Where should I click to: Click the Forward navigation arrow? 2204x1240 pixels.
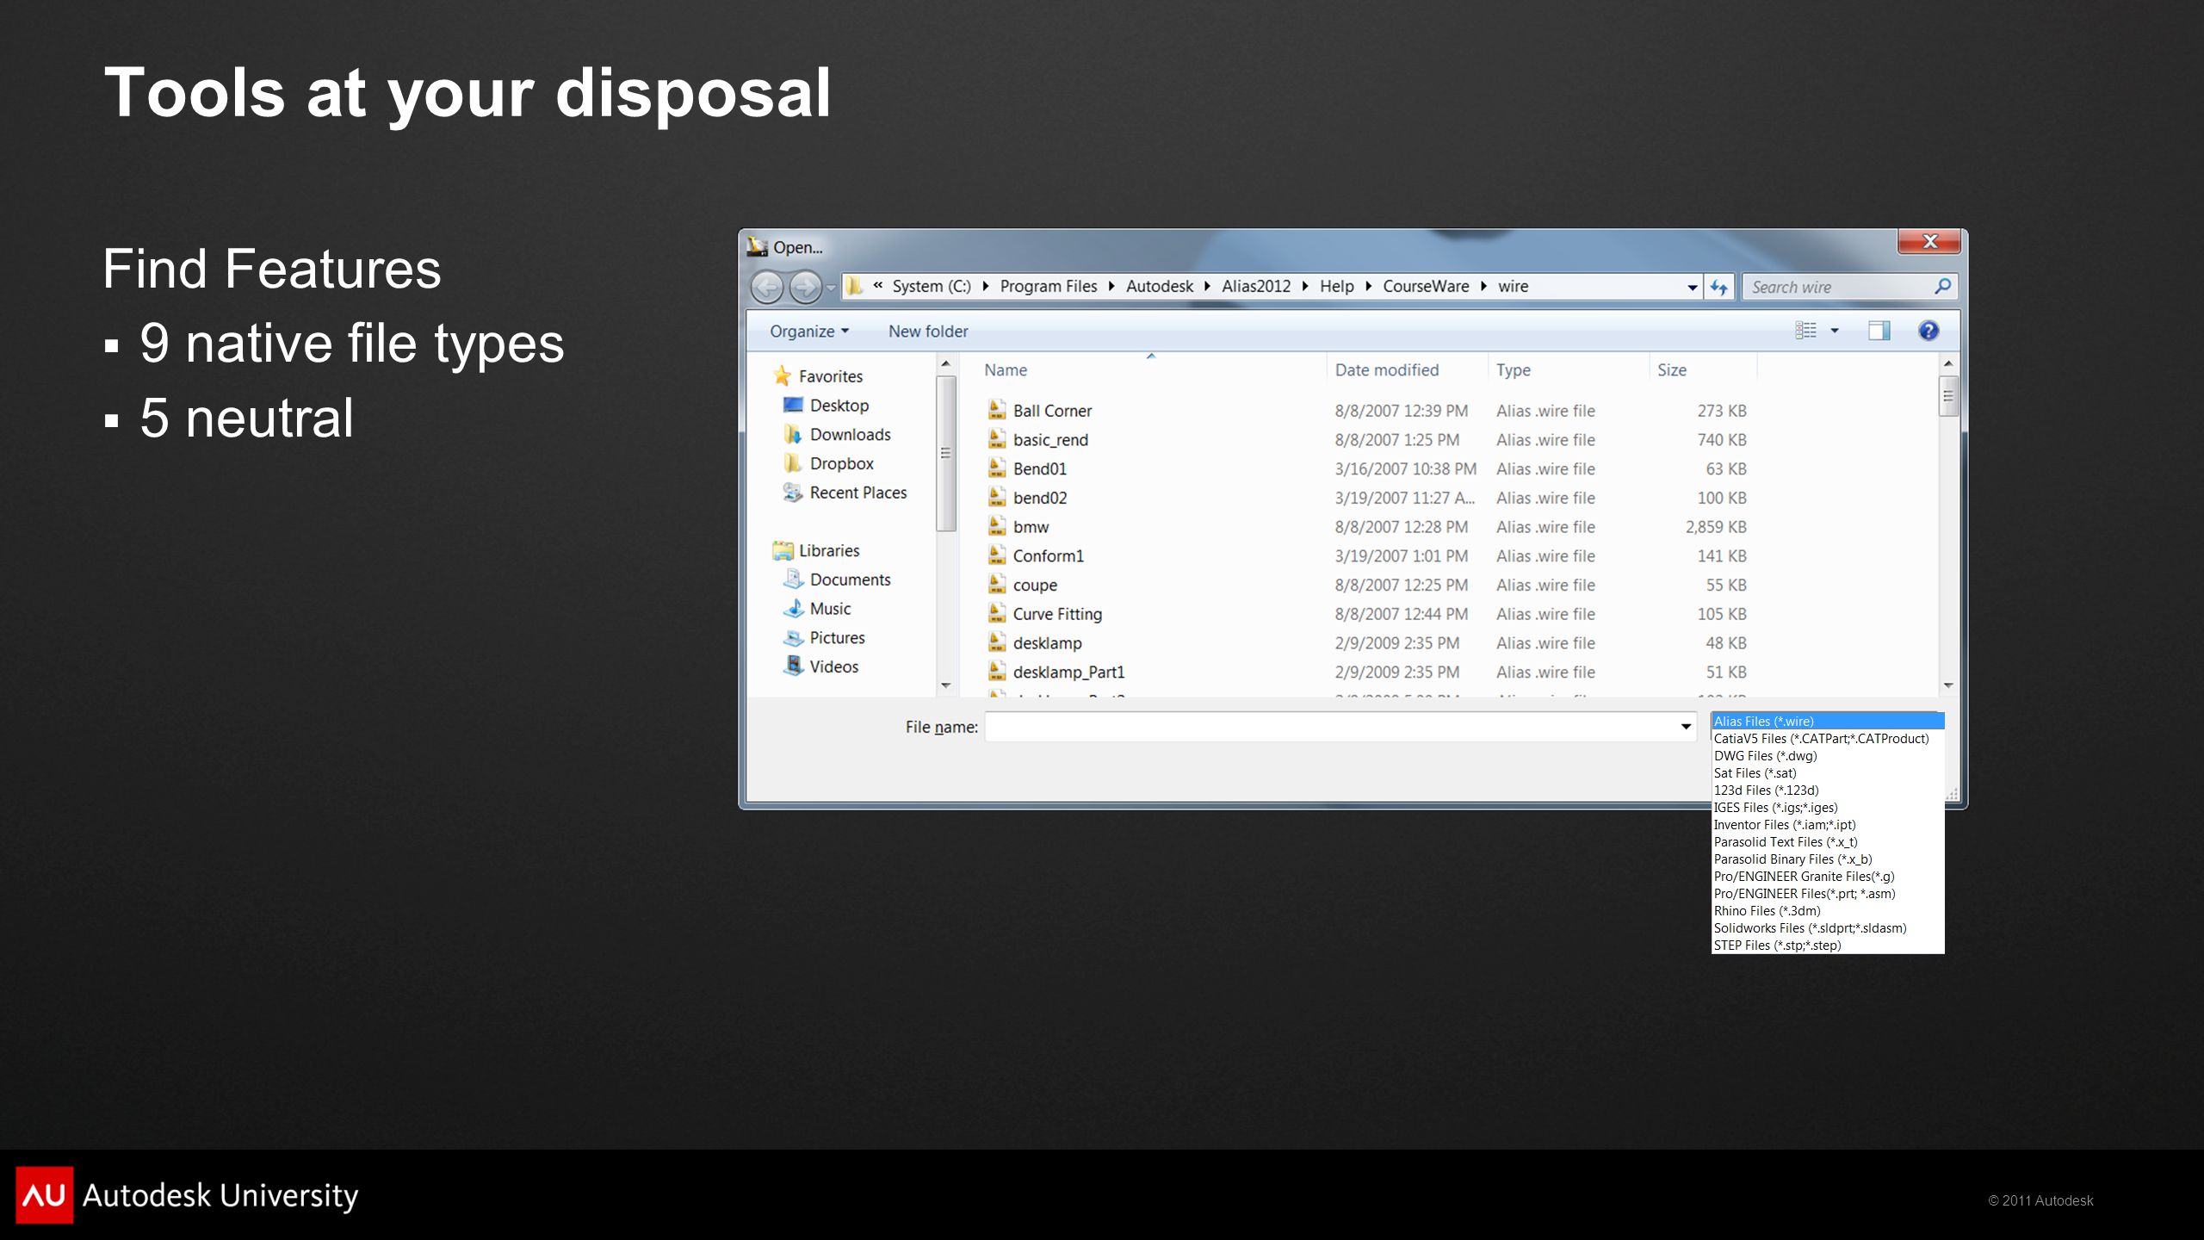pyautogui.click(x=805, y=288)
